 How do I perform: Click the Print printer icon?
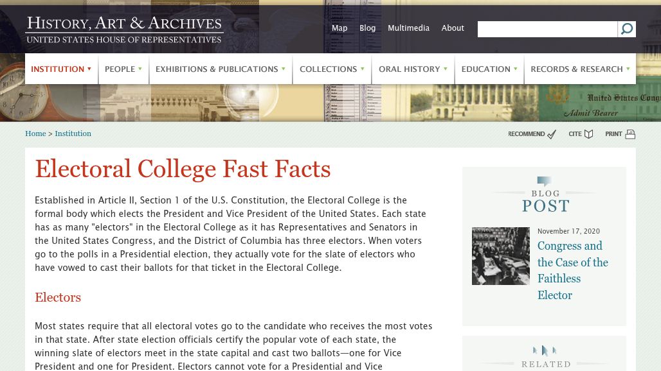coord(630,134)
